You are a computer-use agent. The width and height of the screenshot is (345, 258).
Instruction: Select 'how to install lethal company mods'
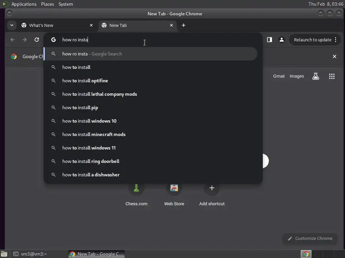tap(151, 94)
